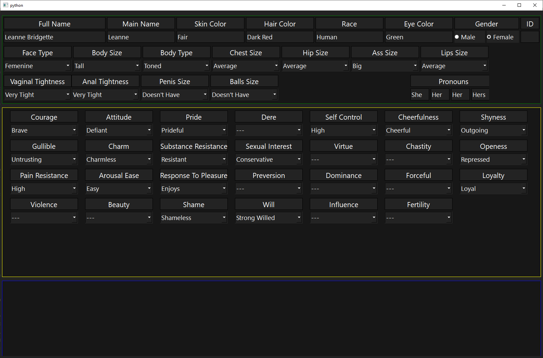Expand the Body Size dropdown showing Tall

pyautogui.click(x=107, y=66)
